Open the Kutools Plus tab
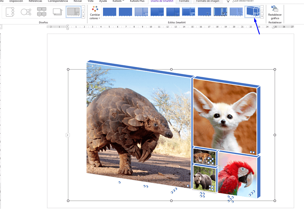Screen dimensions: 304x211 (137, 1)
